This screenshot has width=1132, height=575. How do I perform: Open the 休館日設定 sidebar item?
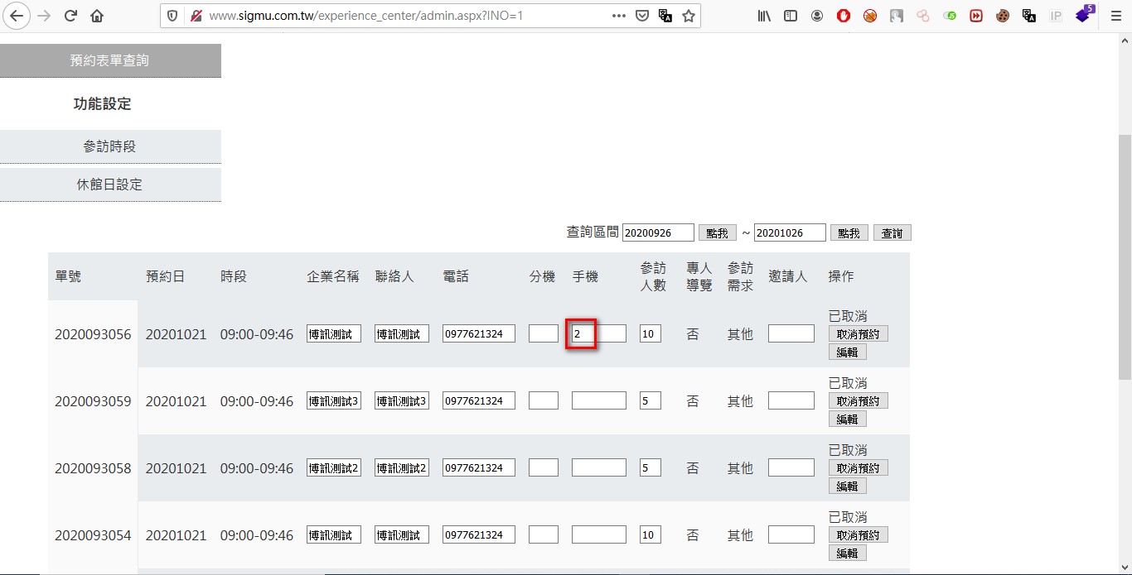[110, 184]
